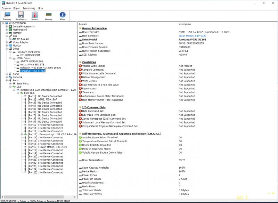Open the Help menu
278x203 pixels.
(40, 8)
